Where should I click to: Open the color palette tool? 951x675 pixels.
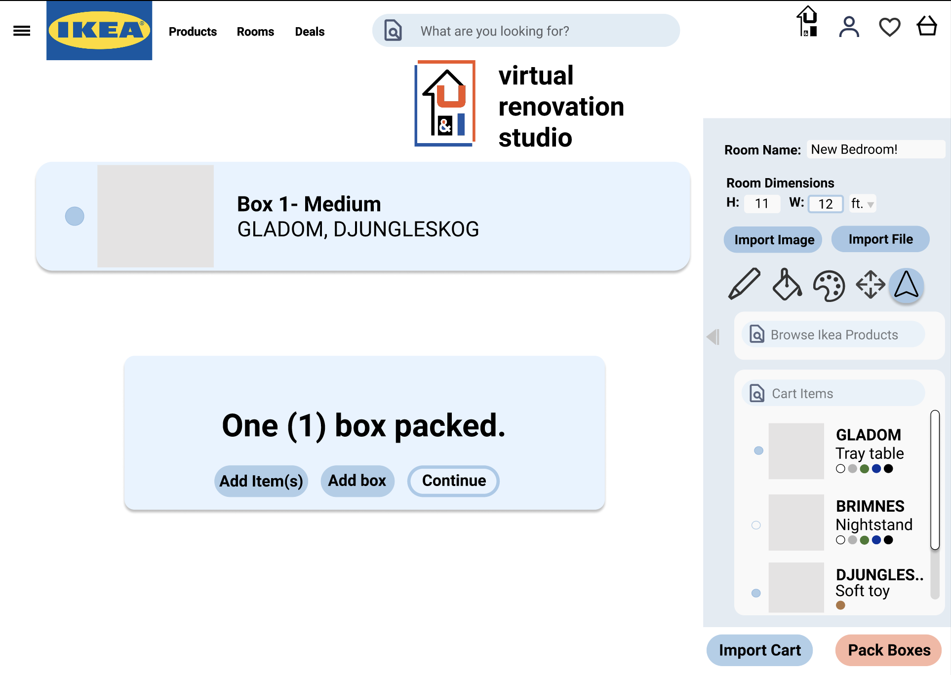829,285
